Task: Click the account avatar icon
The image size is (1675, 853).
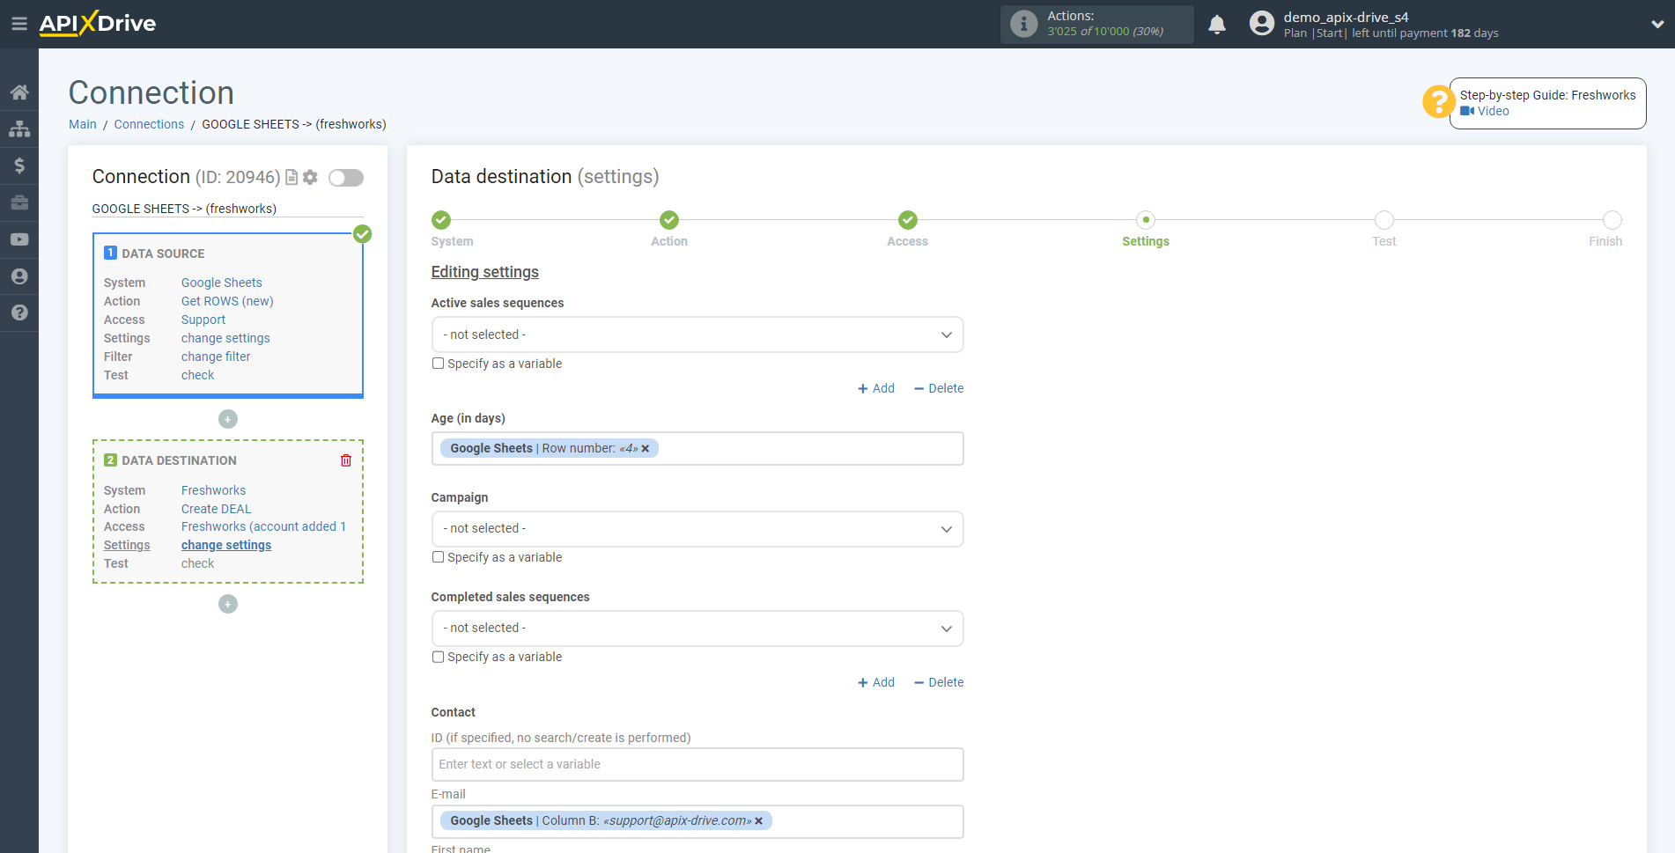Action: 1262,24
